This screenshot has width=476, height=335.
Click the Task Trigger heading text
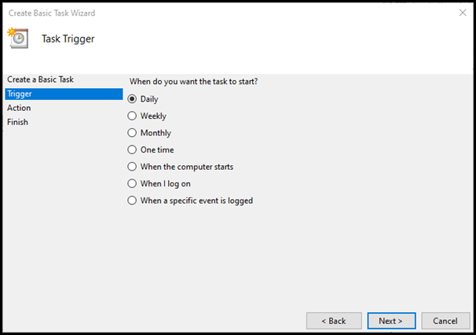click(x=68, y=39)
